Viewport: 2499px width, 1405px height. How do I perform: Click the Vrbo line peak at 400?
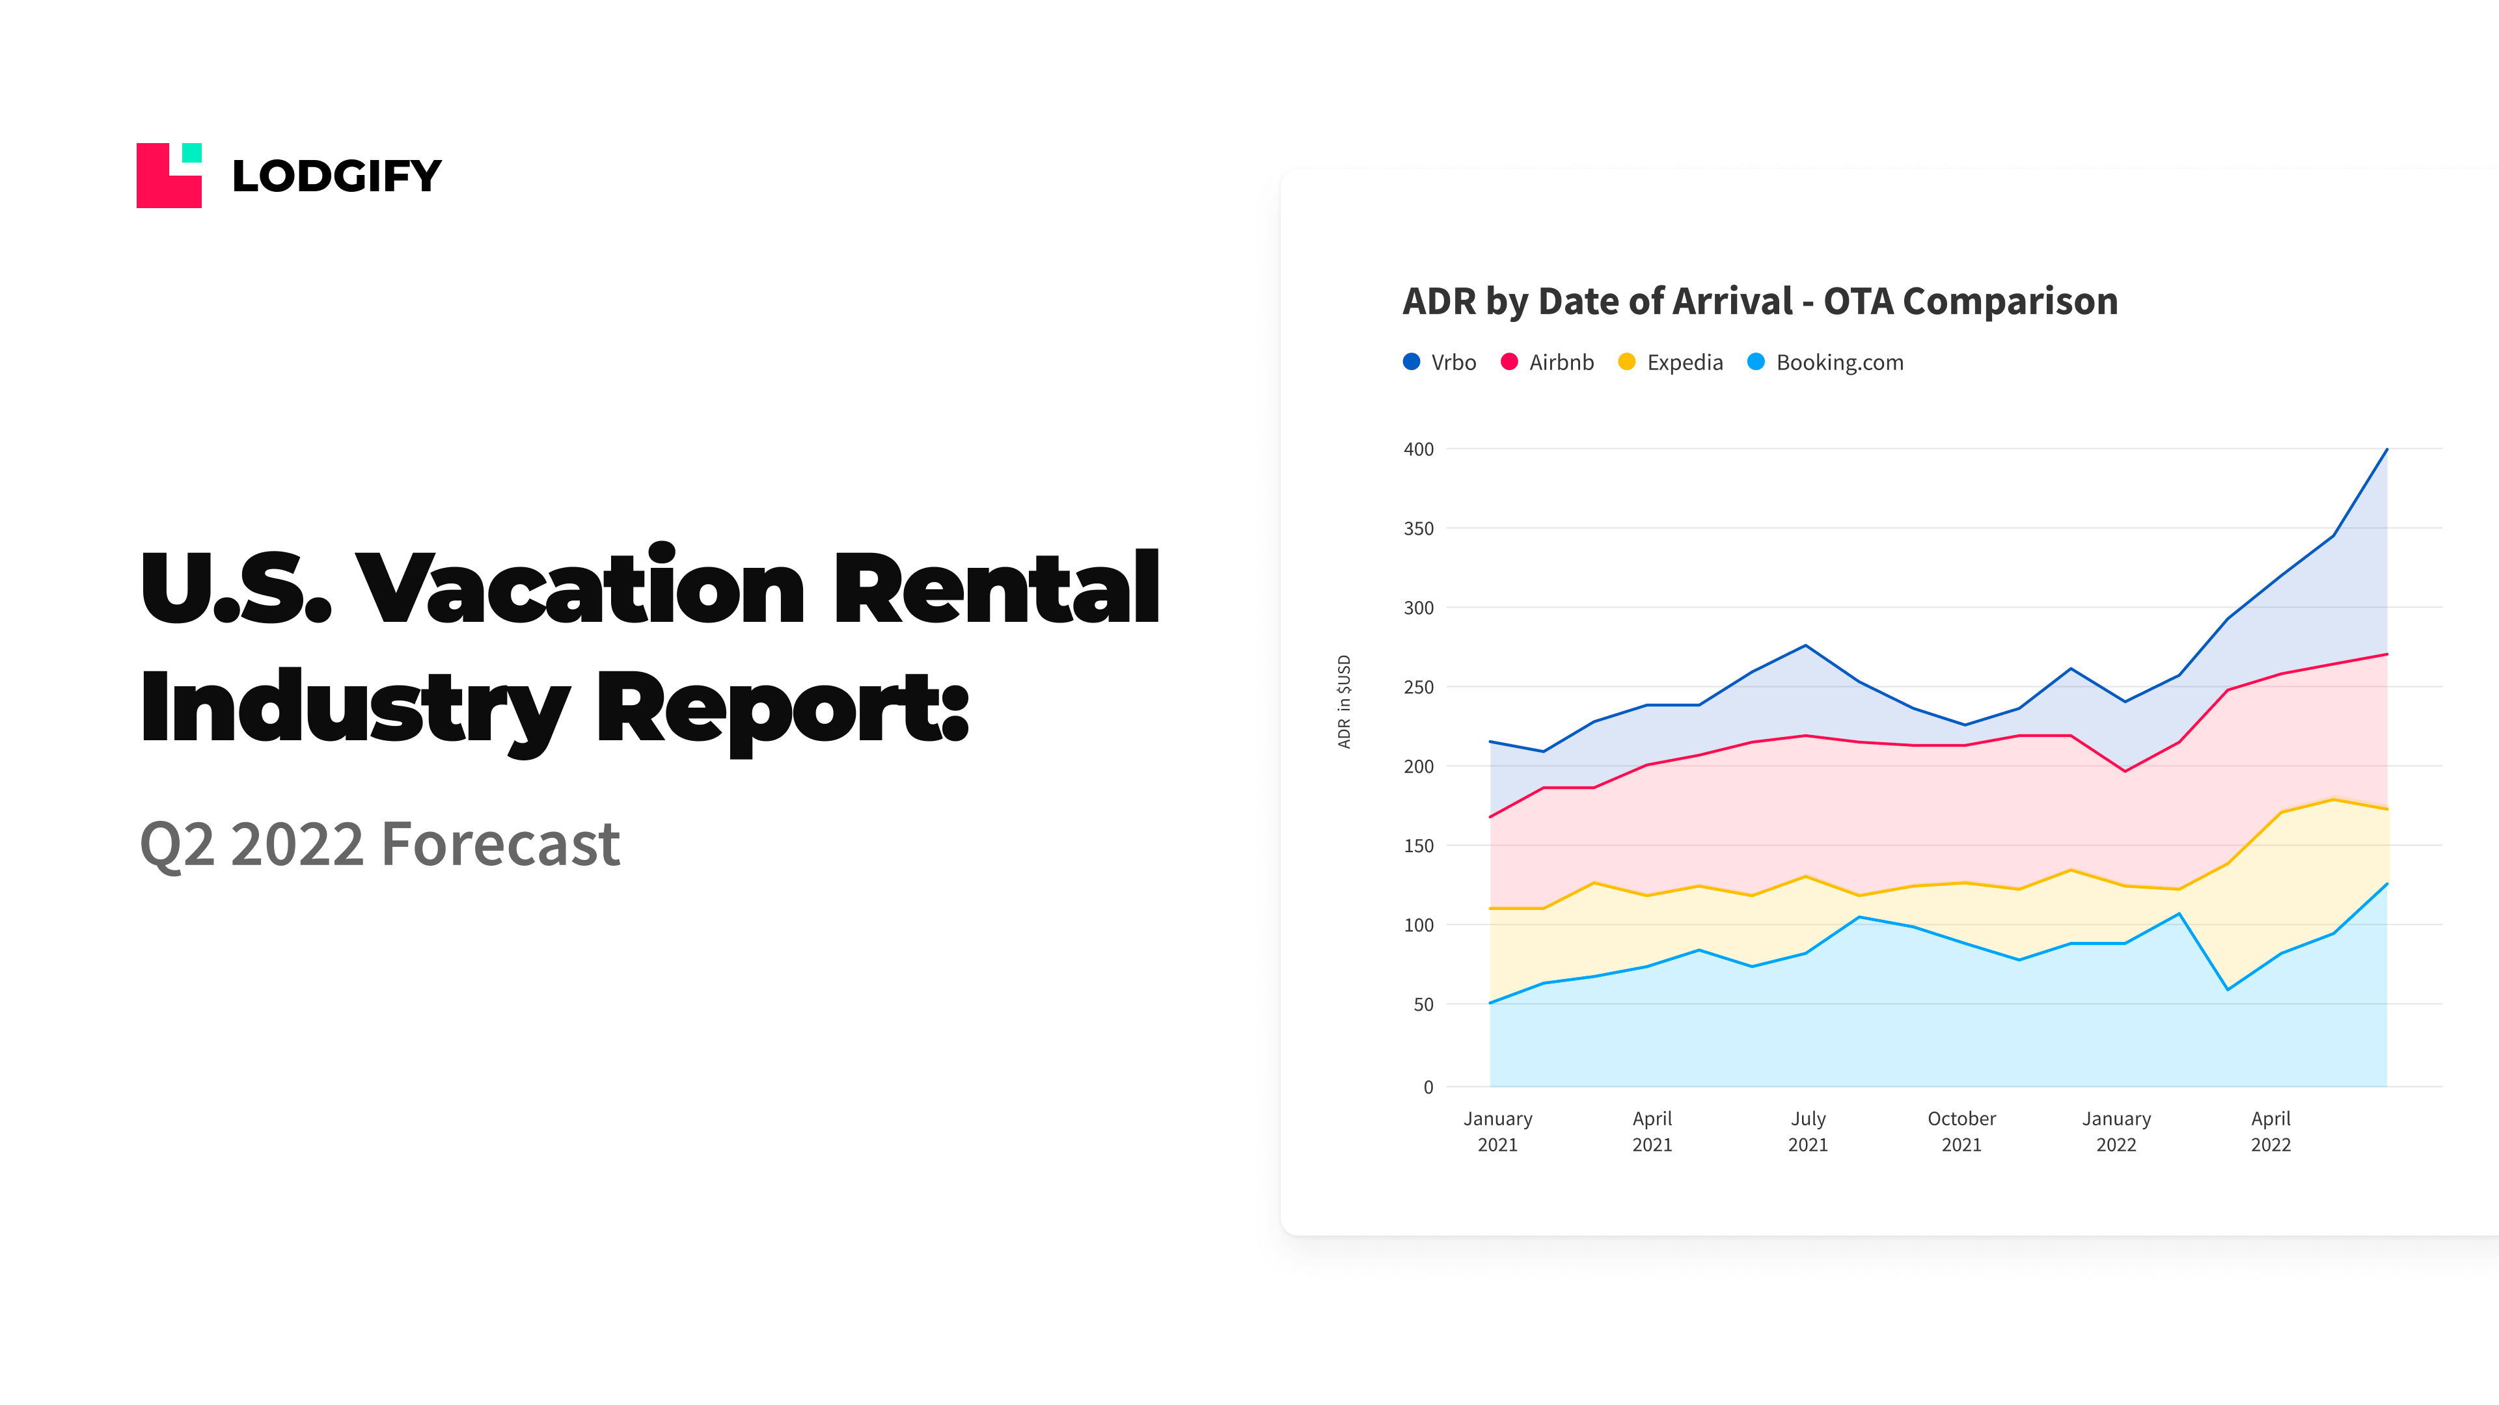pyautogui.click(x=2386, y=450)
